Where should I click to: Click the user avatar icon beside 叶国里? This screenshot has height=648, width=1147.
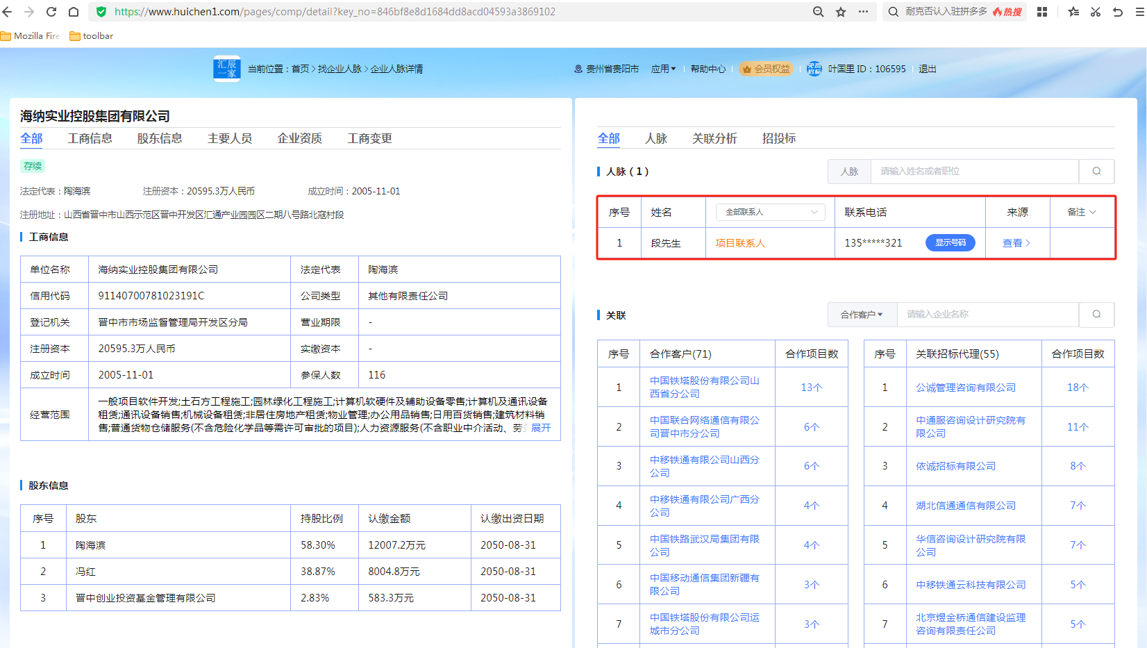click(814, 69)
